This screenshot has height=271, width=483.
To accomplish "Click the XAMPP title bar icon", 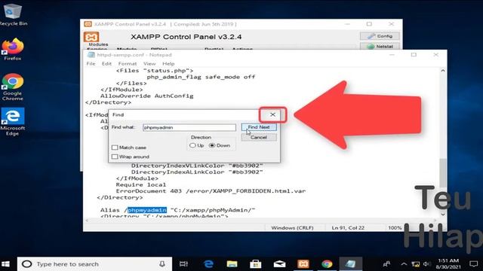I will (88, 24).
